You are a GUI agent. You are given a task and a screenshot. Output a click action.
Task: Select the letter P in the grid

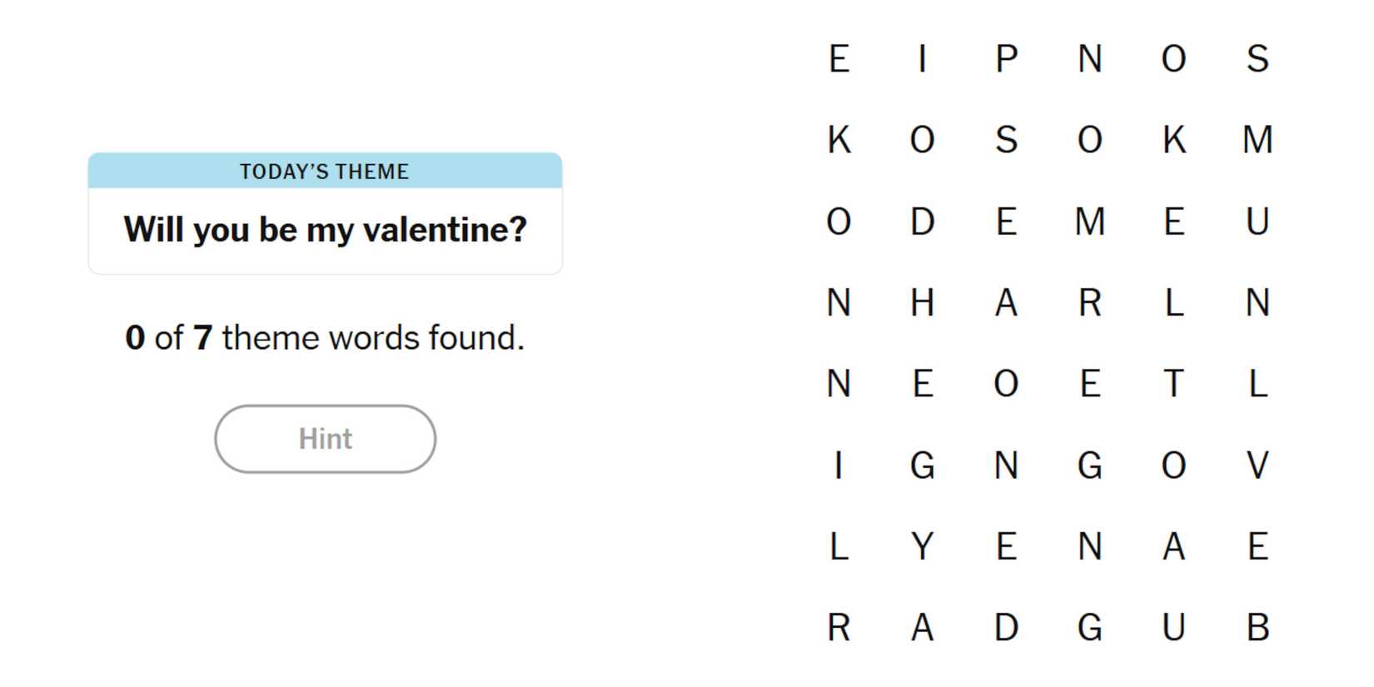1006,58
